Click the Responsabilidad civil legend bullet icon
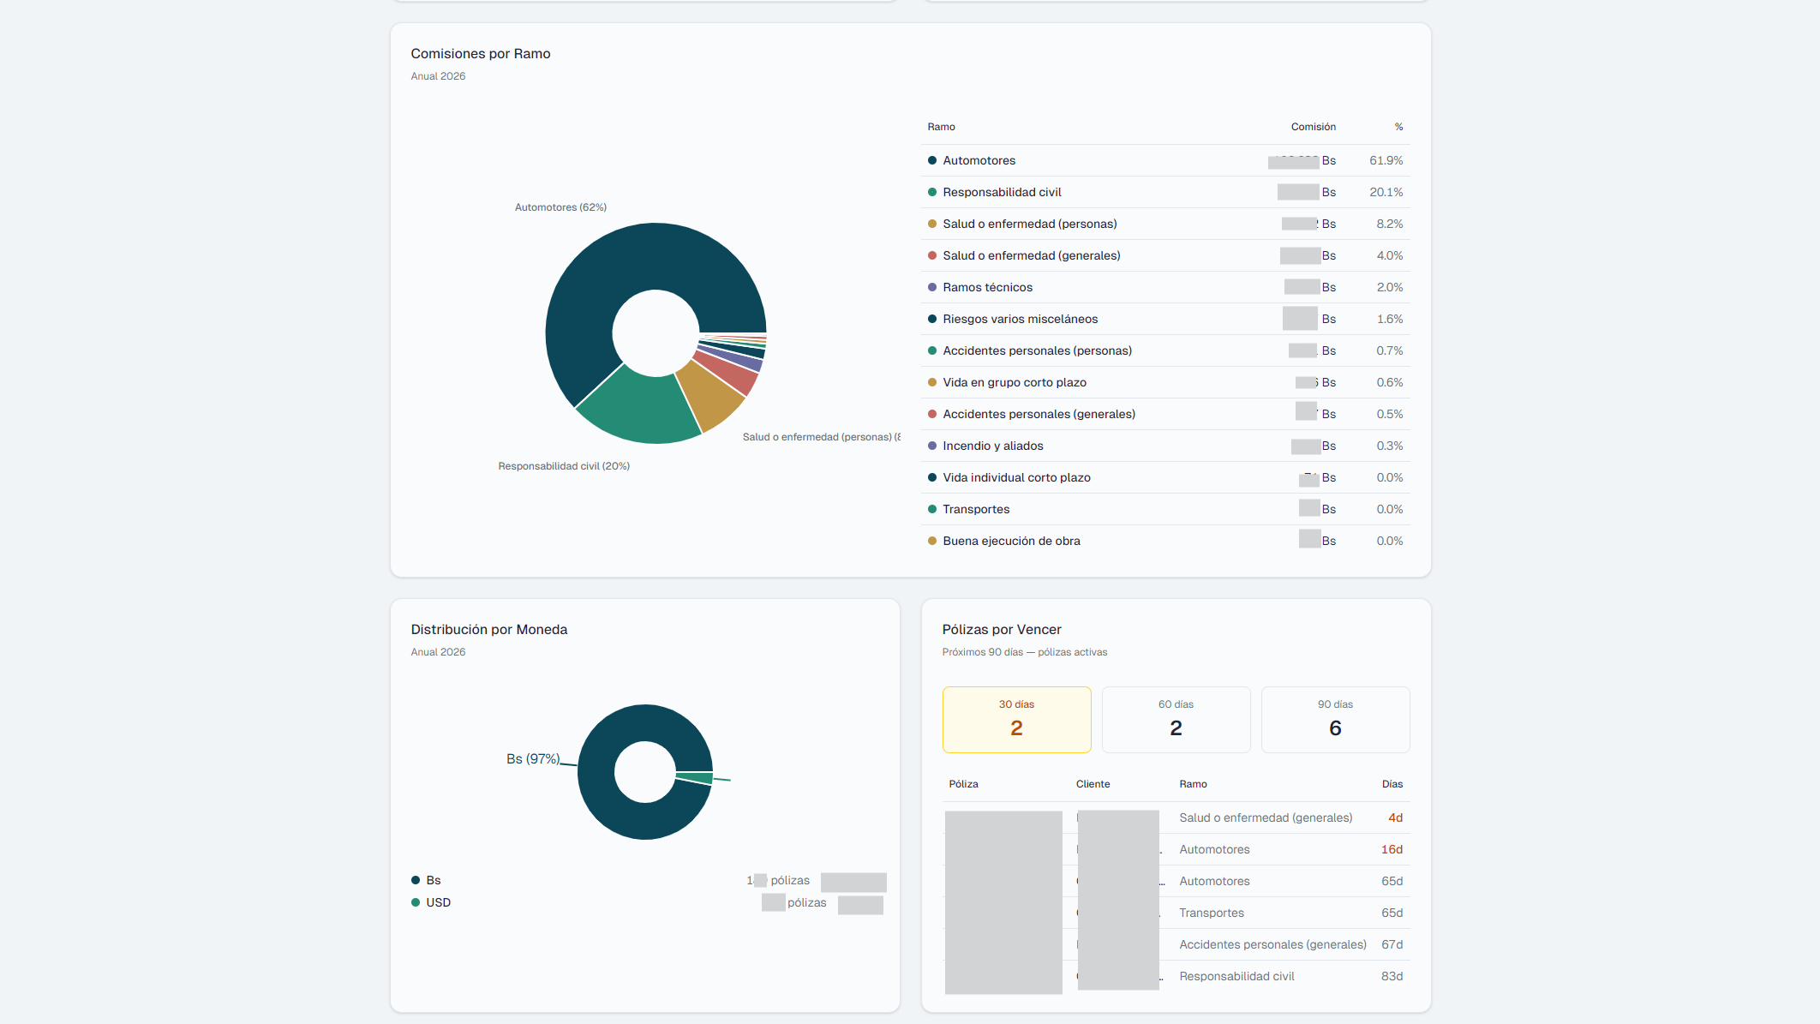This screenshot has height=1024, width=1820. [931, 192]
